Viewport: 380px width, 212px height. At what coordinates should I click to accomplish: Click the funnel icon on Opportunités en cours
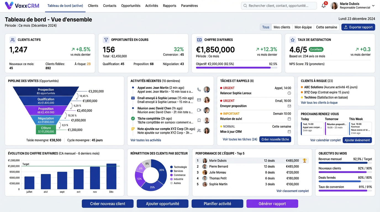tap(106, 40)
